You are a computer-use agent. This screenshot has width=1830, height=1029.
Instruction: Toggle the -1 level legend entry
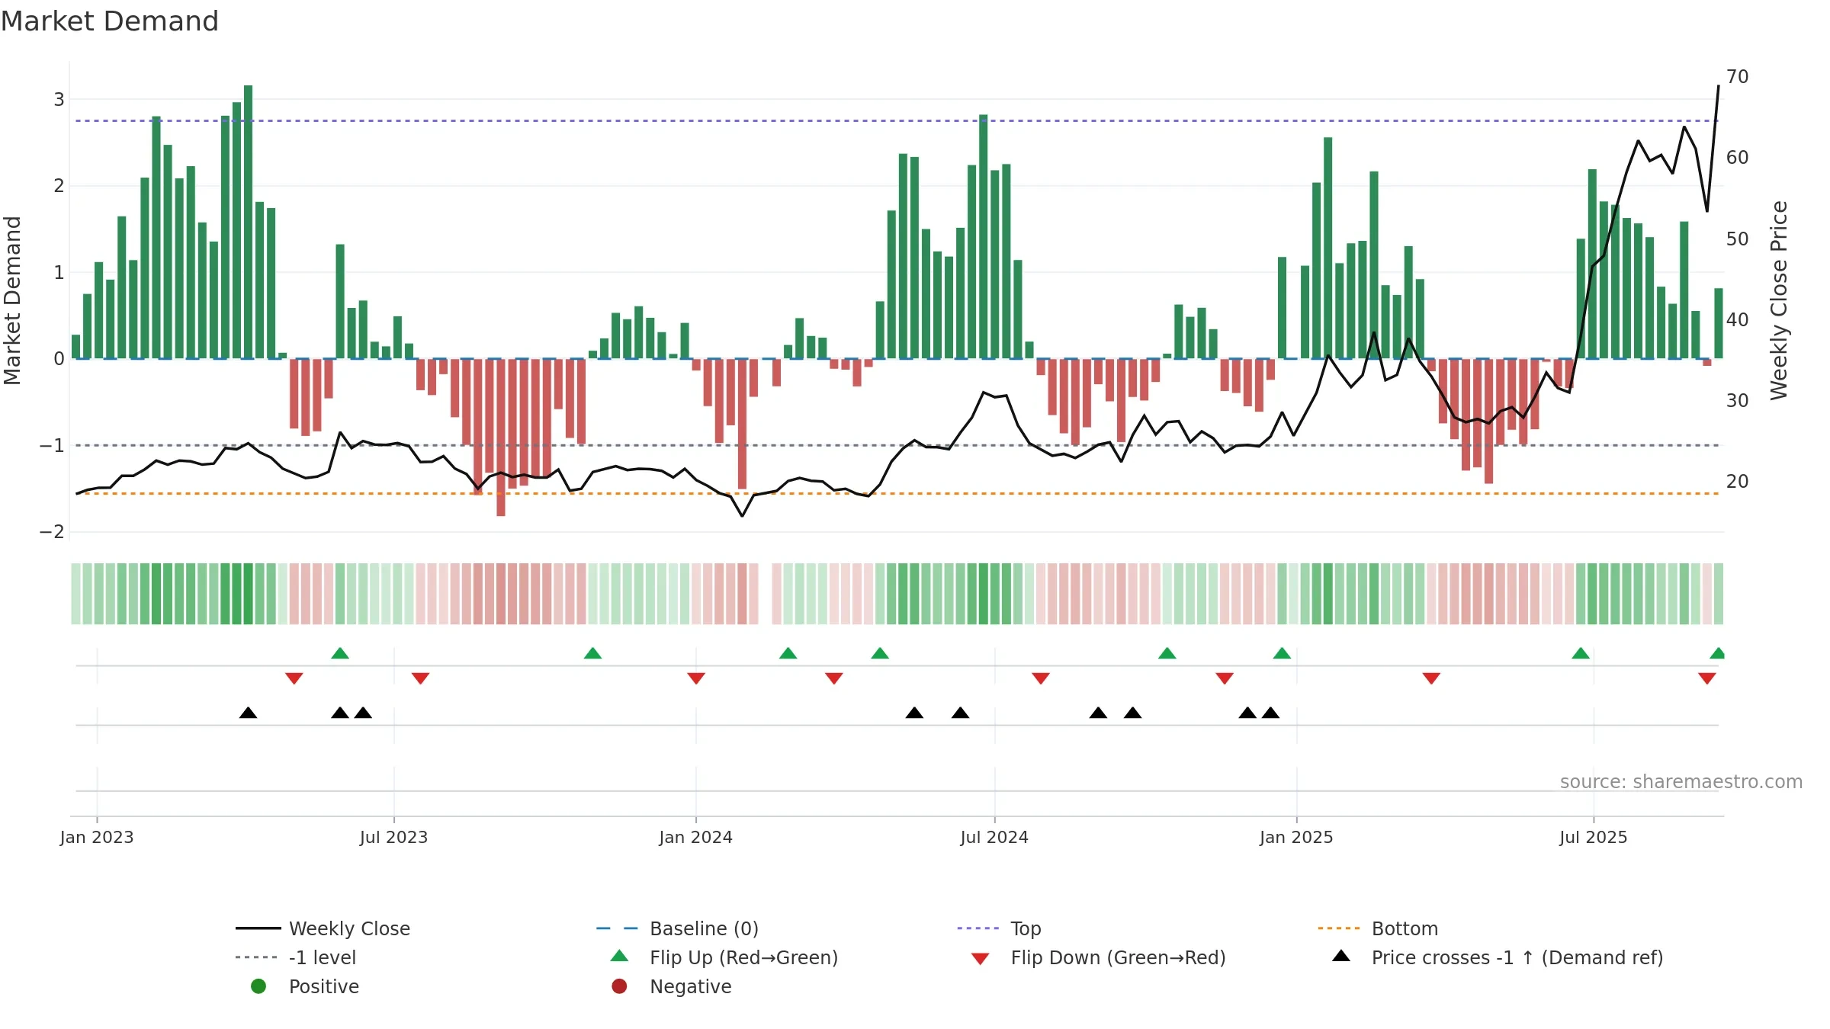pyautogui.click(x=296, y=957)
